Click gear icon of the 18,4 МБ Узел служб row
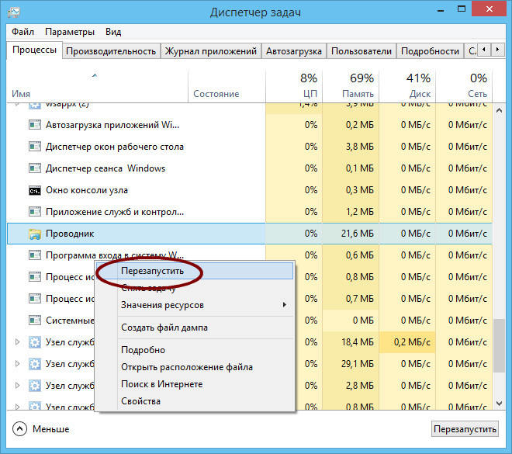This screenshot has width=512, height=454. coord(35,342)
